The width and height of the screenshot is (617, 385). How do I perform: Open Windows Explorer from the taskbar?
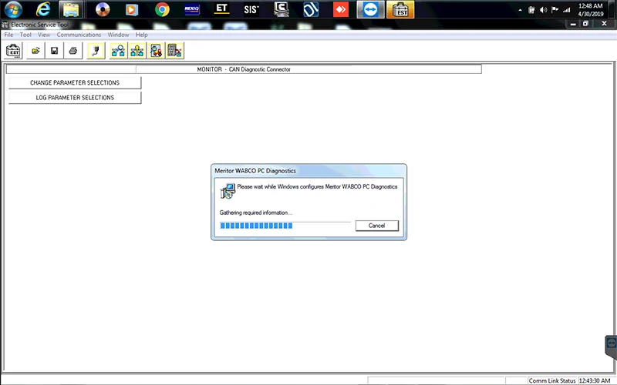click(x=71, y=9)
